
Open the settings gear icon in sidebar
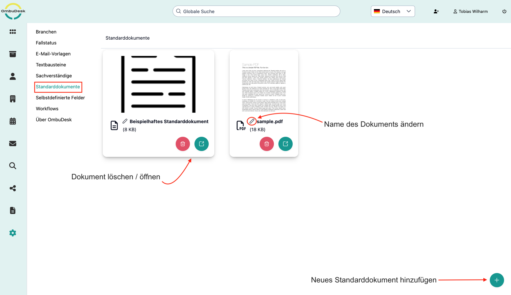point(13,233)
